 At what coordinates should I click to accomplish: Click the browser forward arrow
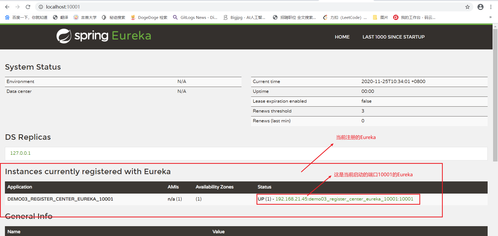point(17,7)
